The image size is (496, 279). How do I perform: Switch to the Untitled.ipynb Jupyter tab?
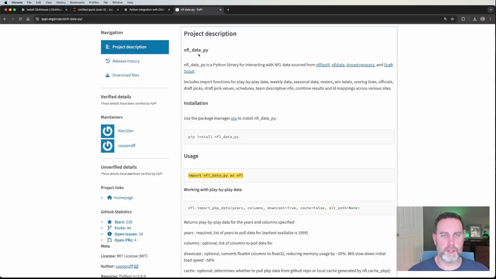[x=95, y=10]
